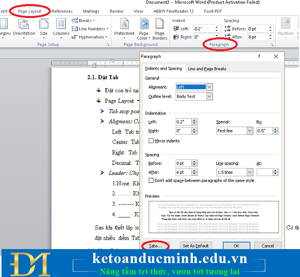Adjust the By value spinner
This screenshot has width=300, height=277.
(275, 131)
